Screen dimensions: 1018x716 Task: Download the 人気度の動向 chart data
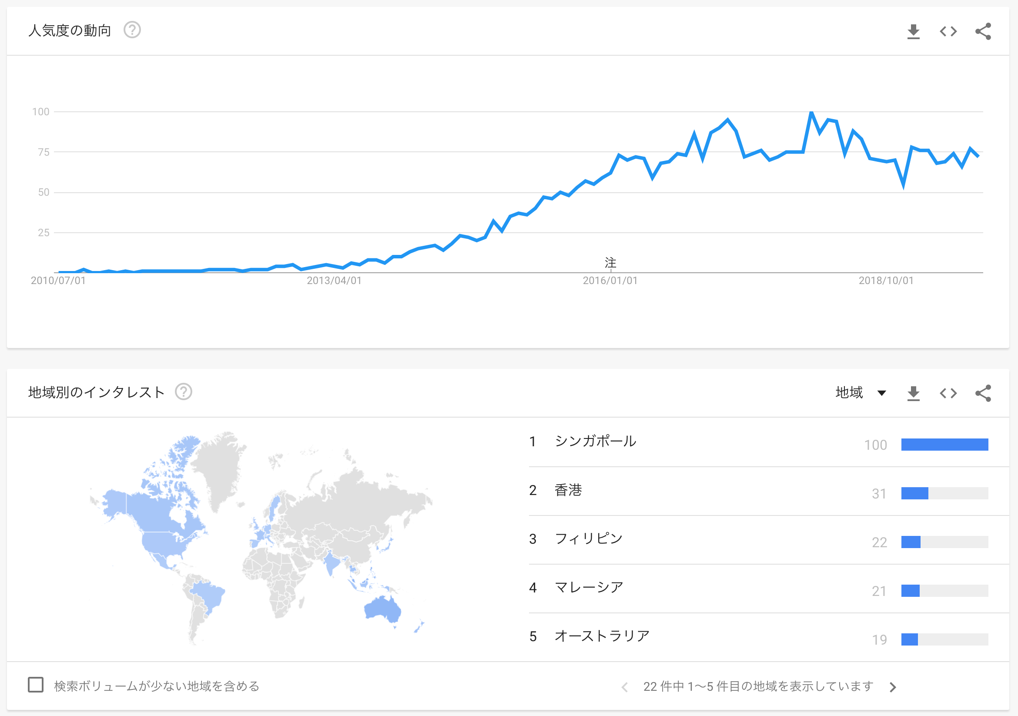click(913, 31)
